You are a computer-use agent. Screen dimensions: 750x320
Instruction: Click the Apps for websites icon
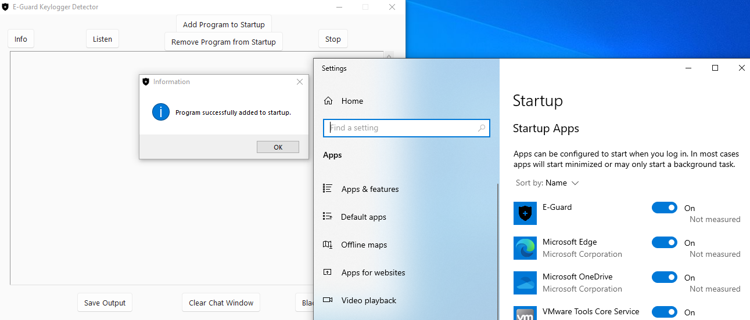(328, 272)
